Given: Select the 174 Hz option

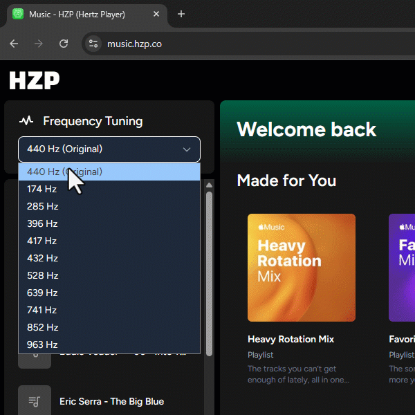Looking at the screenshot, I should (42, 189).
